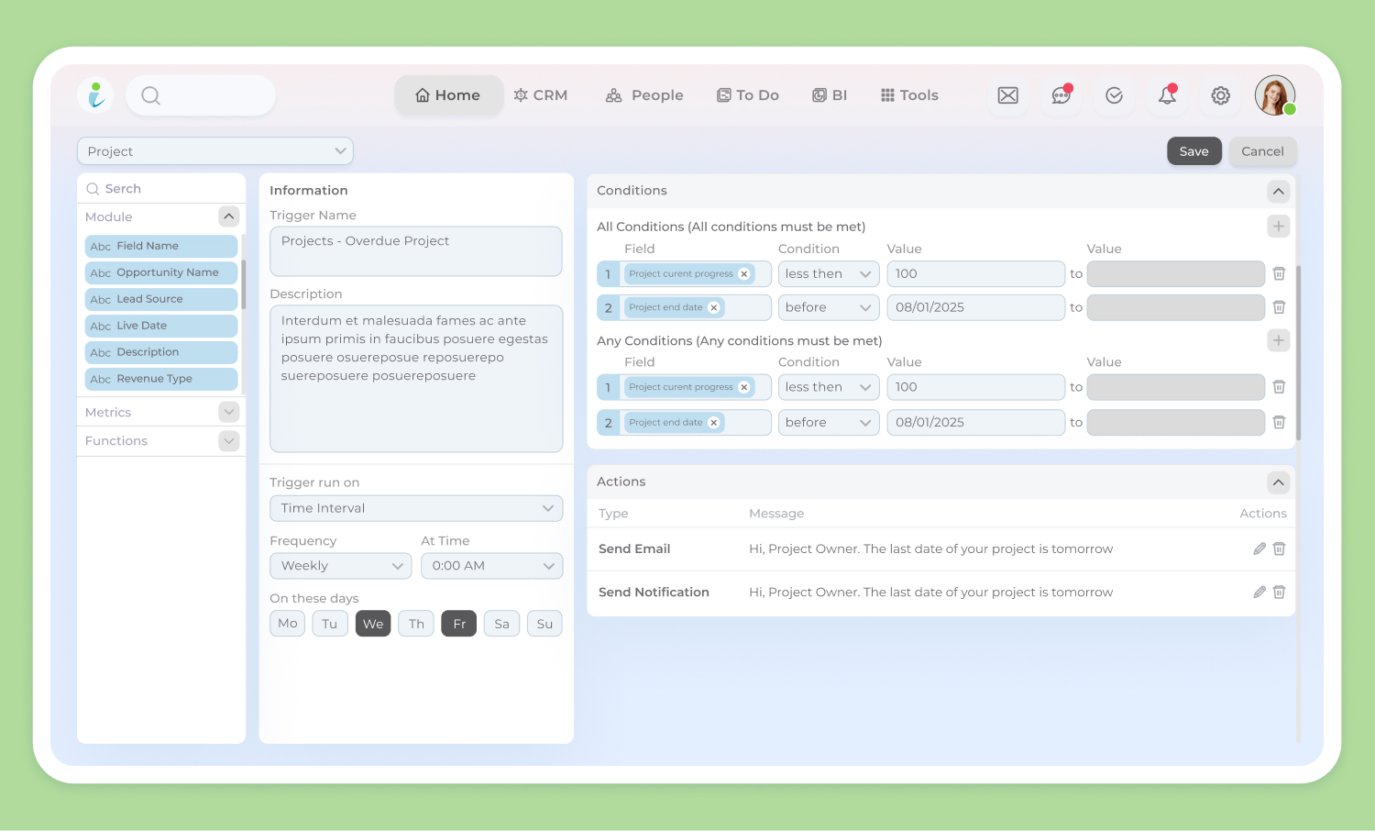
Task: Click the notifications bell icon
Action: click(x=1167, y=95)
